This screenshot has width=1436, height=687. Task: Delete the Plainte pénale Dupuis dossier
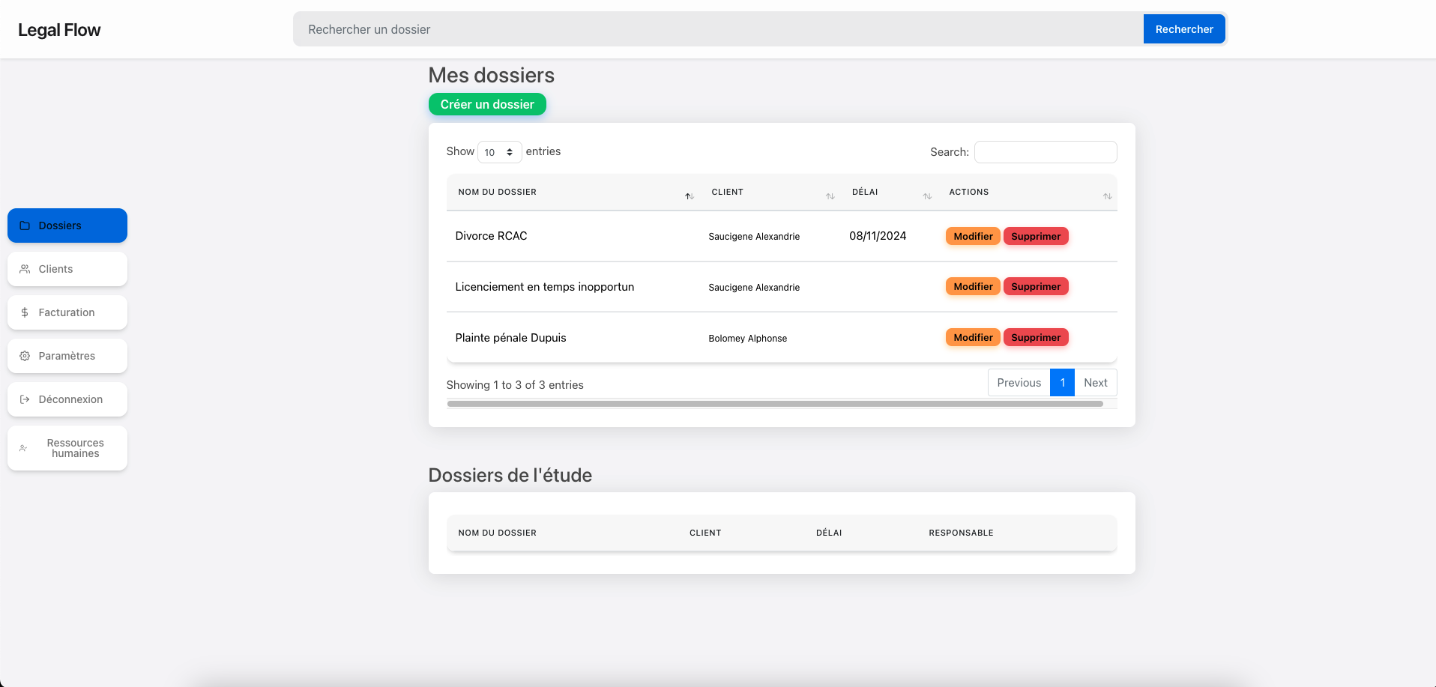[1036, 338]
